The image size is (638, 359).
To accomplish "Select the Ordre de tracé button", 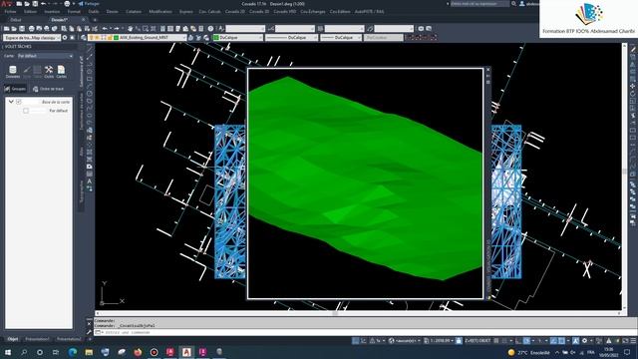I will (x=49, y=89).
